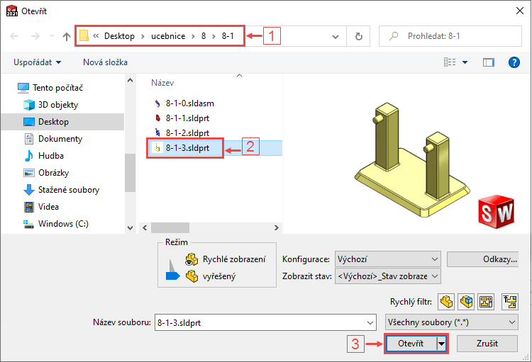The height and width of the screenshot is (362, 532).
Task: Click the 8-1-0.sldasm file icon
Action: point(157,103)
